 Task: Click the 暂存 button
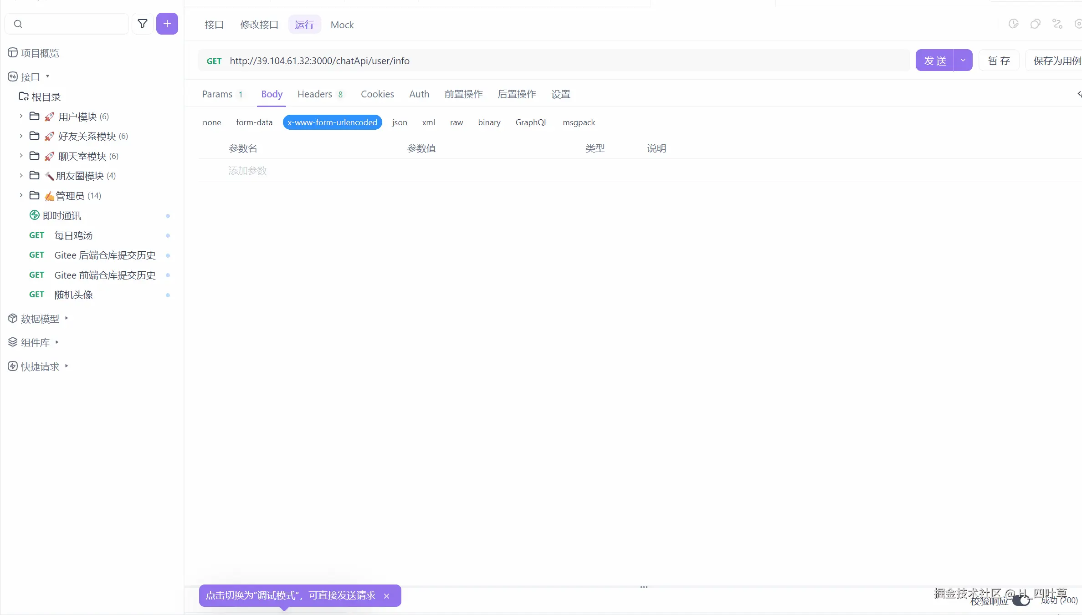point(999,61)
